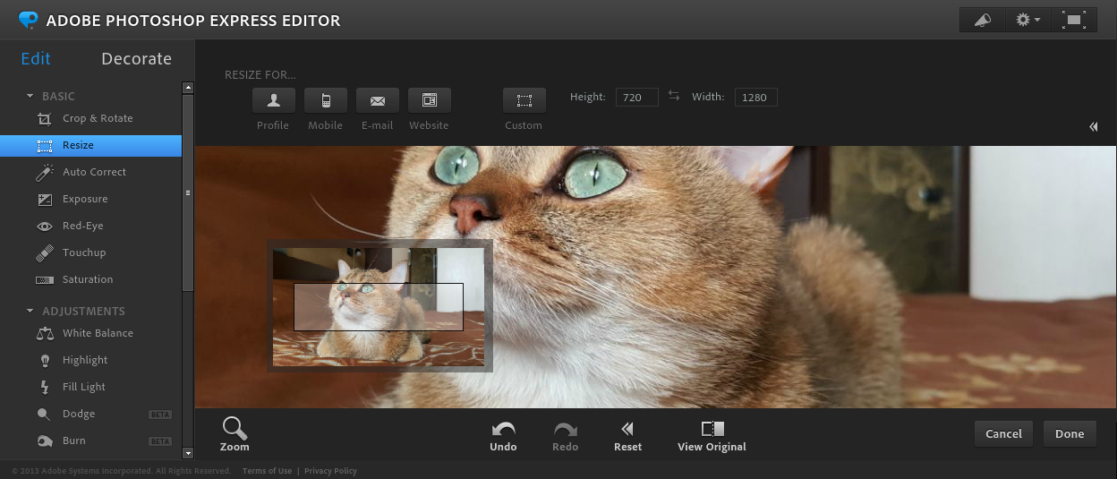This screenshot has height=479, width=1117.
Task: Open the settings gear dropdown
Action: (1027, 20)
